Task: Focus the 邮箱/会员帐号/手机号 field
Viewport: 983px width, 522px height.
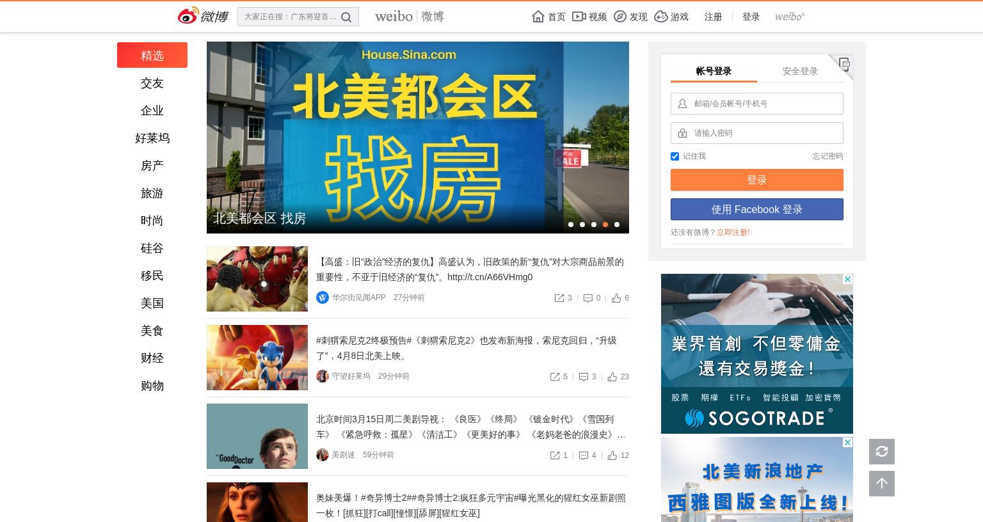Action: (x=757, y=104)
